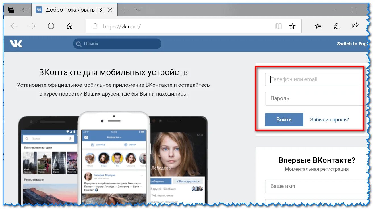Click camera icon in iPhone screen
This screenshot has height=211, width=375.
point(86,137)
